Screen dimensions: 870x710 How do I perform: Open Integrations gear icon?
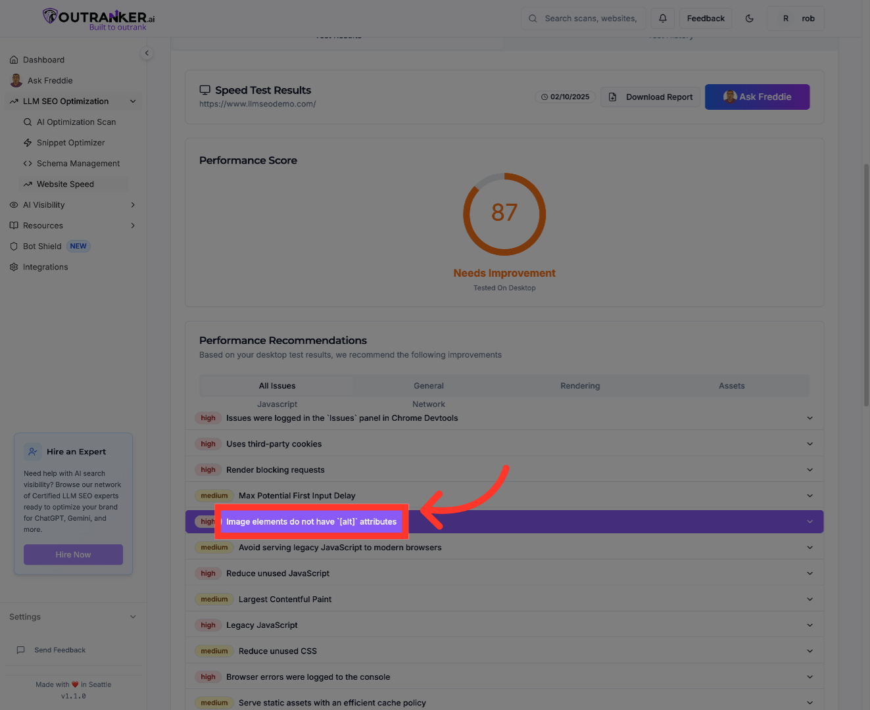pyautogui.click(x=14, y=267)
